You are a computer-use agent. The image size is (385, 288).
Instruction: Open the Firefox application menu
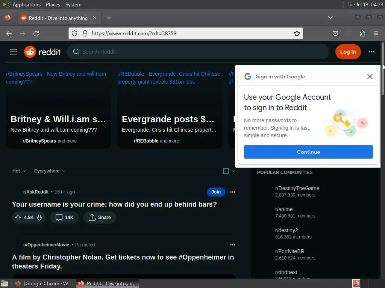376,33
